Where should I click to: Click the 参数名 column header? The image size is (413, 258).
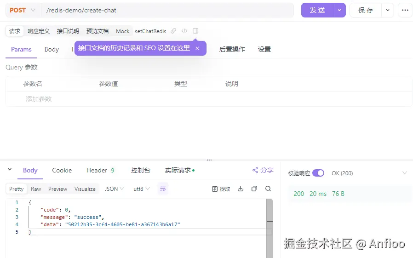point(33,84)
